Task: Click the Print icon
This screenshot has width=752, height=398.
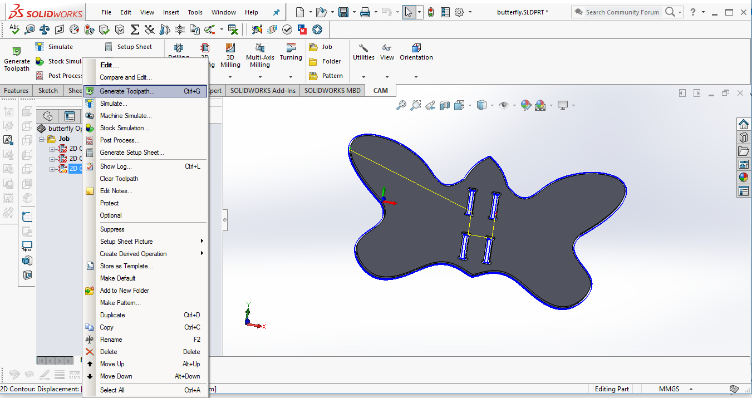Action: tap(365, 12)
